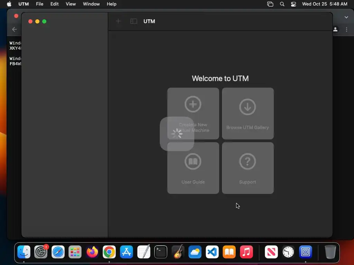Open the App Store from the Dock
354x265 pixels.
(x=127, y=252)
